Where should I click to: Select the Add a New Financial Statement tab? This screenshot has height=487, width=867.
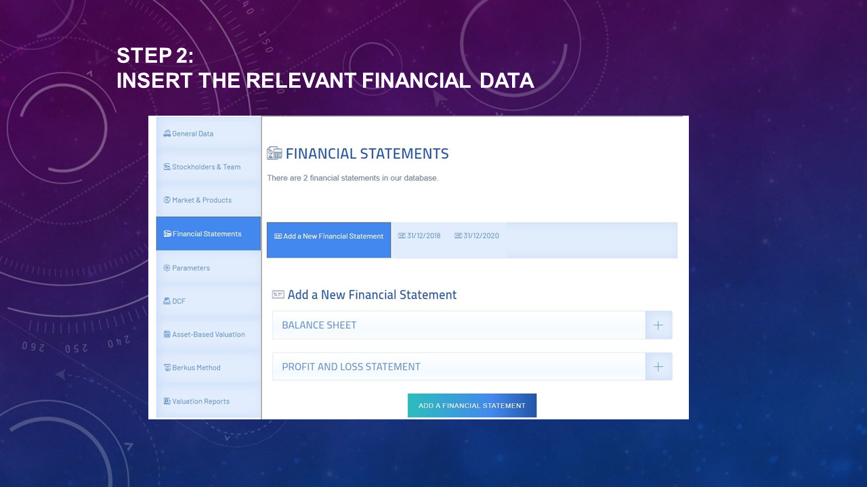[x=329, y=237]
